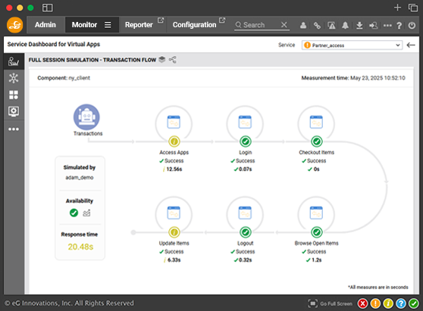
Task: Clear the search box with X
Action: click(284, 25)
